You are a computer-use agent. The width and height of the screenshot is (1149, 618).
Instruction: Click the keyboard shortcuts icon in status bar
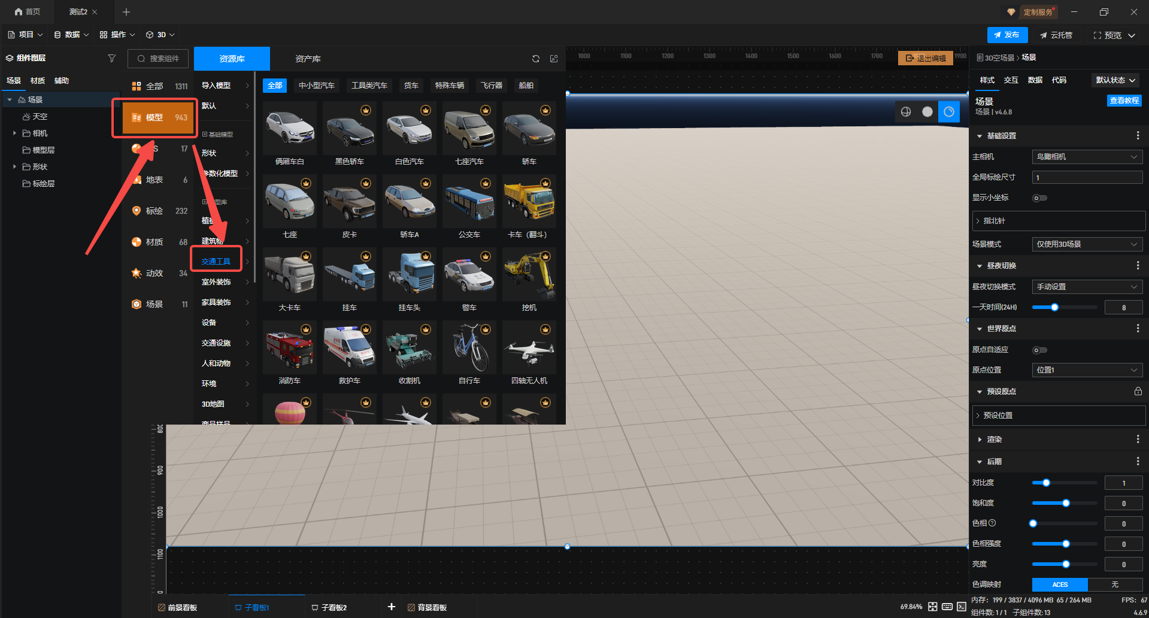point(947,607)
